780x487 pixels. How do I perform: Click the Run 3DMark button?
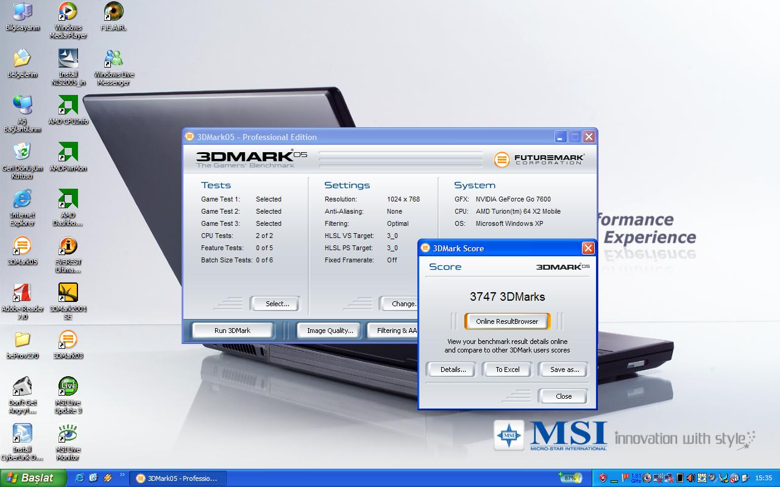pos(232,331)
